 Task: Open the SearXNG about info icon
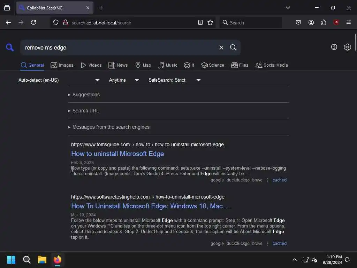(x=334, y=47)
